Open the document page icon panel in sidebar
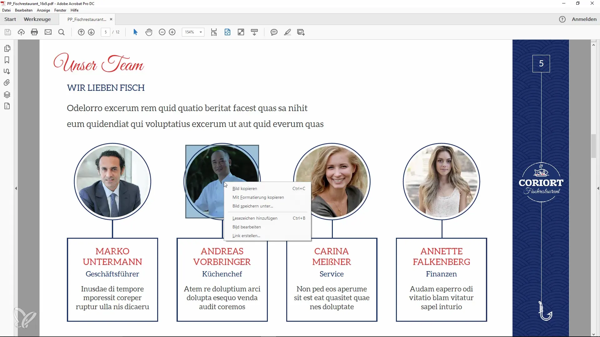Image resolution: width=600 pixels, height=337 pixels. click(7, 106)
